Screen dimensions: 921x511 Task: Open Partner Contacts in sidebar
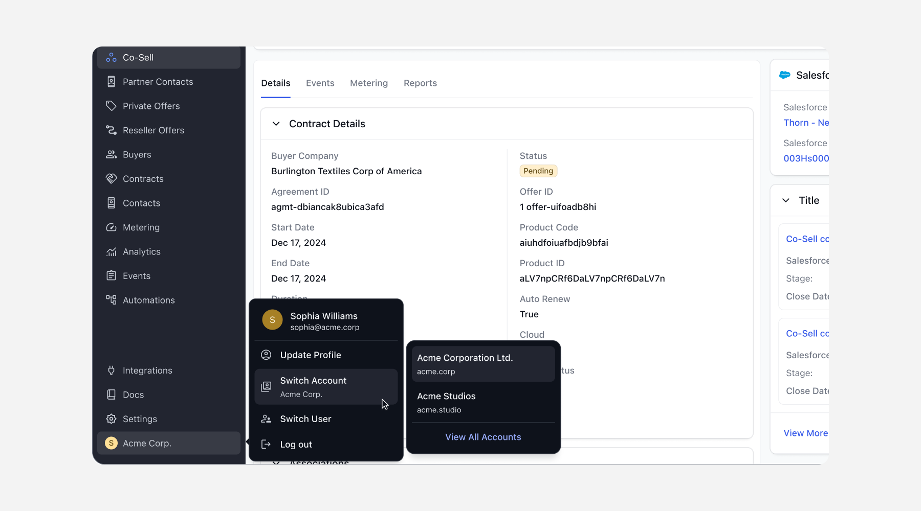point(169,82)
